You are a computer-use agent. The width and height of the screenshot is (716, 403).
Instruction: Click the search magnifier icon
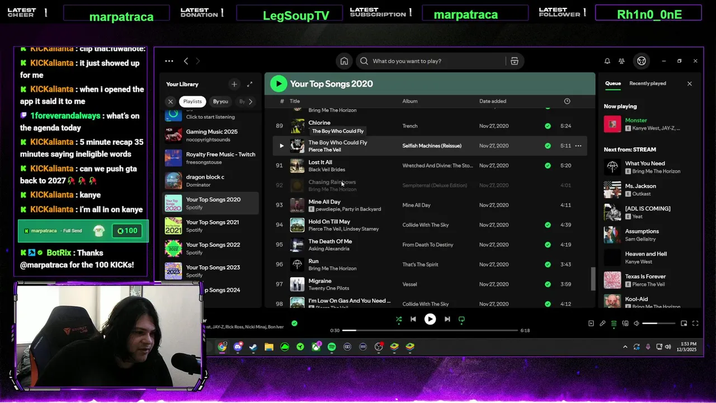pos(364,61)
